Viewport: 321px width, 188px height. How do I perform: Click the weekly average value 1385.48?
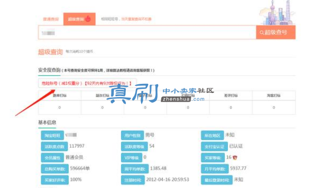(x=158, y=168)
